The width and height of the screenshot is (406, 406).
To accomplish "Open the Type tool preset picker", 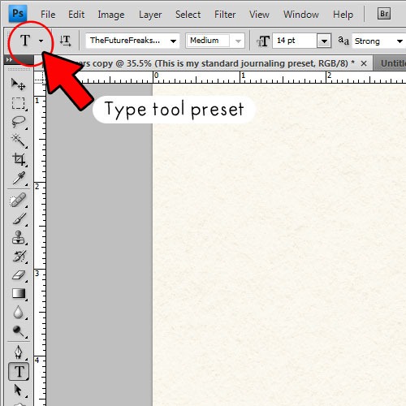I will tap(41, 41).
